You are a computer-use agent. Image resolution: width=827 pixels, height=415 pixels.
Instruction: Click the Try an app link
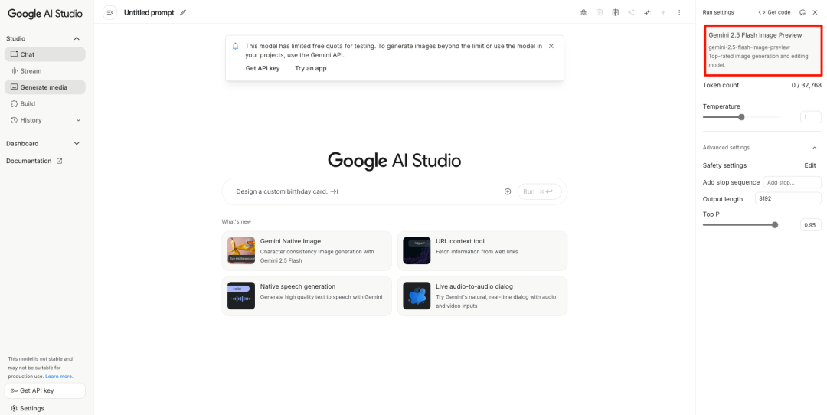pyautogui.click(x=311, y=68)
